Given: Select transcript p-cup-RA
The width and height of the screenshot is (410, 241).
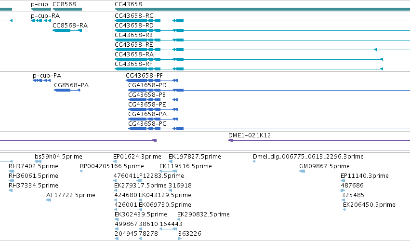Looking at the screenshot, I should pos(41,21).
